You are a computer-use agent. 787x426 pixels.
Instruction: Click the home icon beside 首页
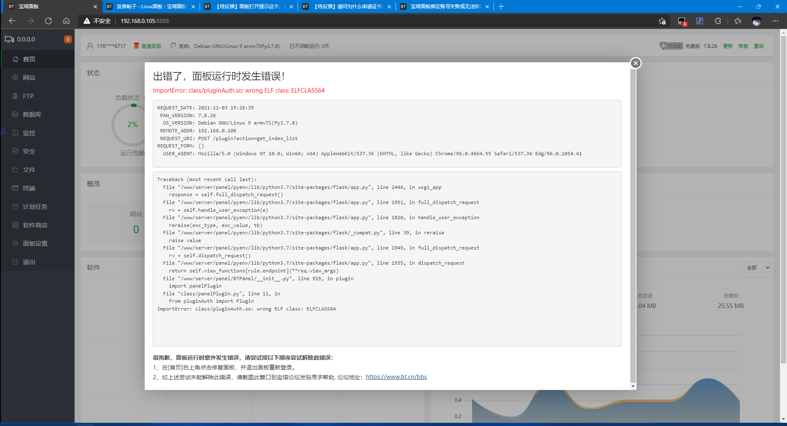click(15, 59)
